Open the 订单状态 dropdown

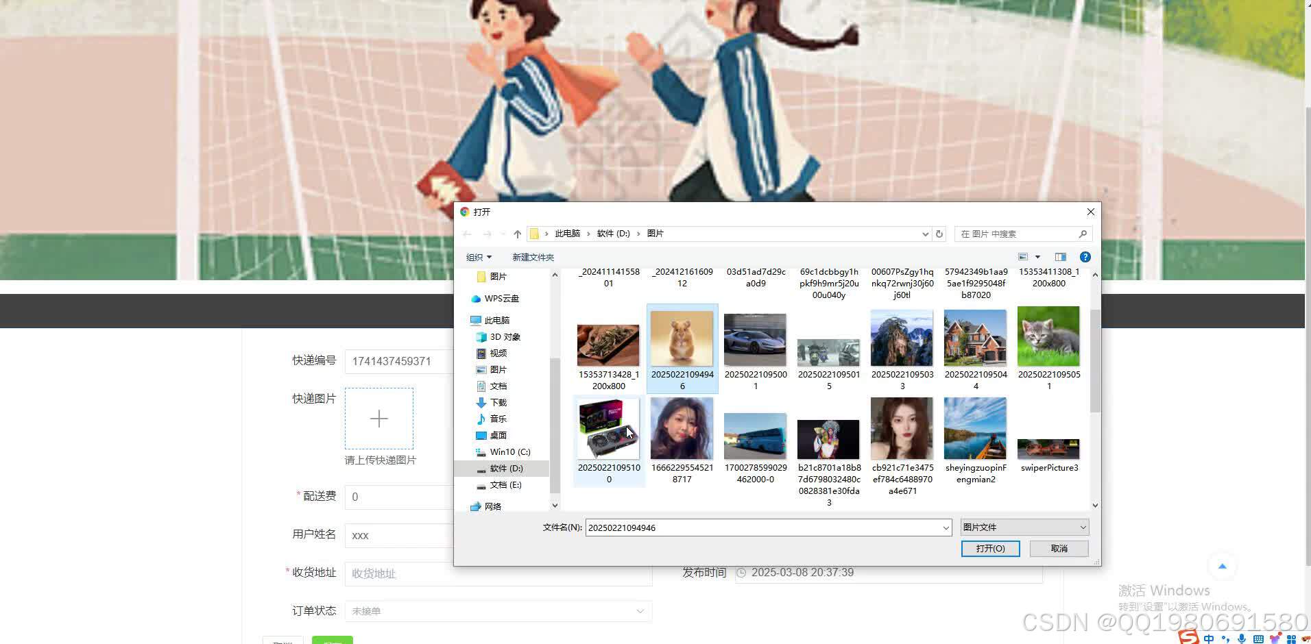click(498, 611)
